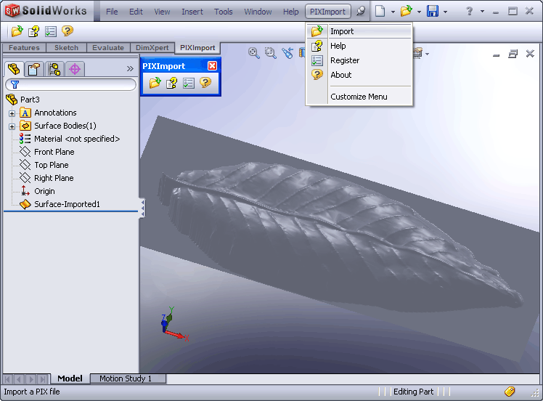Screen dimensions: 543x401
Task: Open the File menu
Action: pyautogui.click(x=112, y=12)
